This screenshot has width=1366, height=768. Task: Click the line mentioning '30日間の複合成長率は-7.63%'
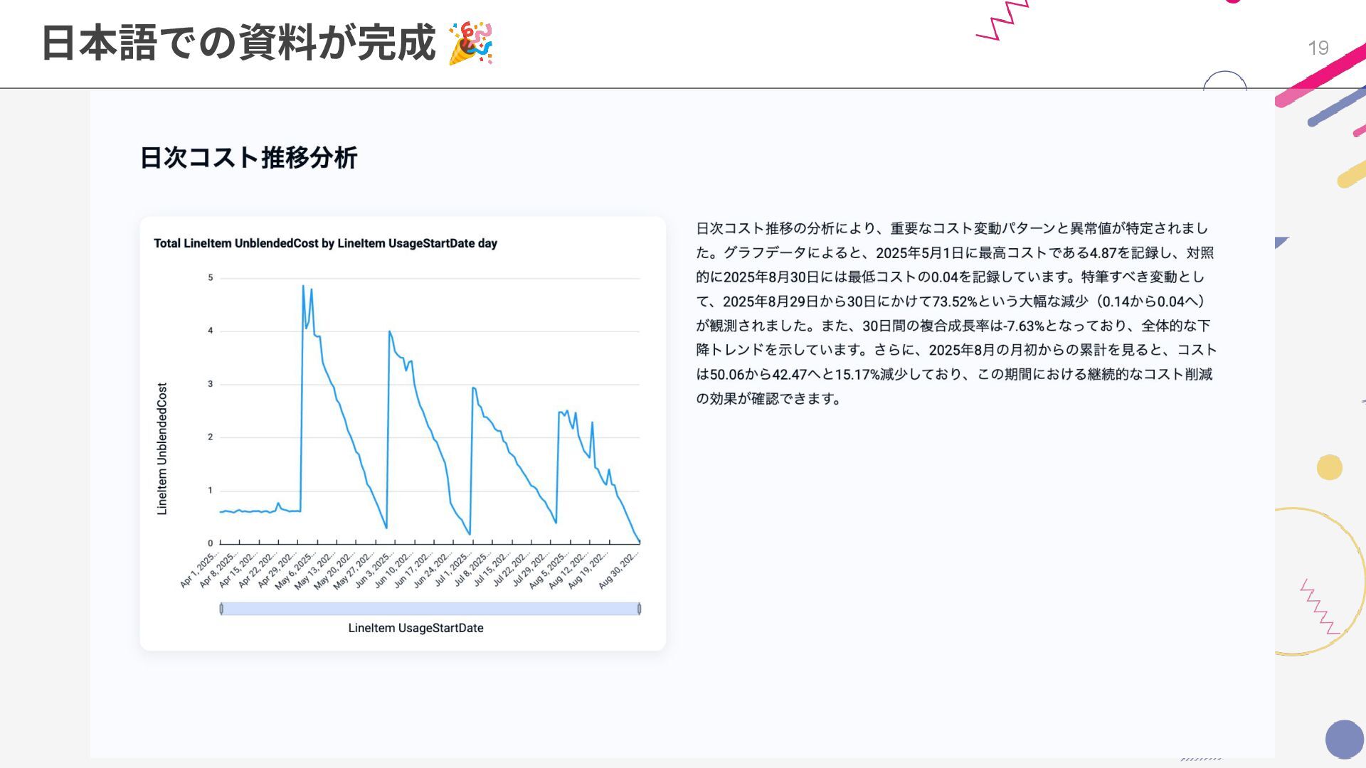coord(953,326)
